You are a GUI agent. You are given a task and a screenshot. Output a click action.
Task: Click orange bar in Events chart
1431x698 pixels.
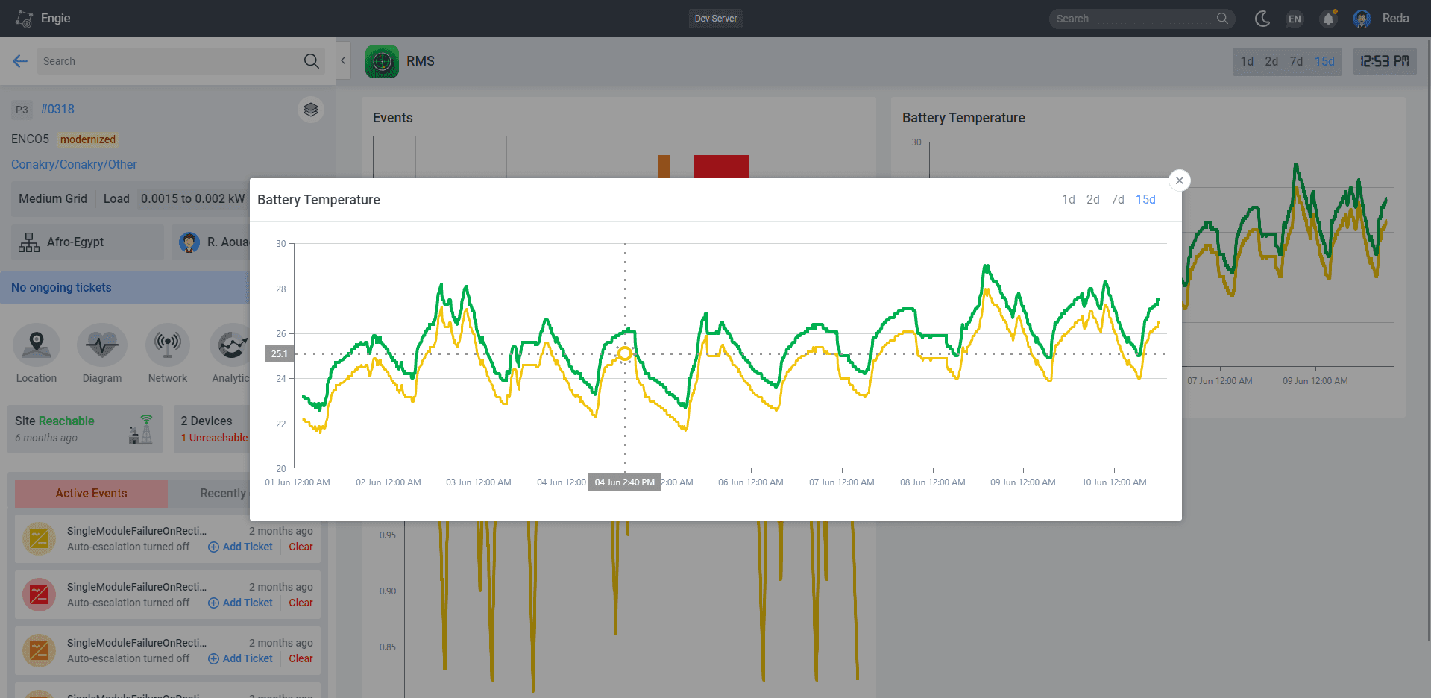(x=664, y=166)
